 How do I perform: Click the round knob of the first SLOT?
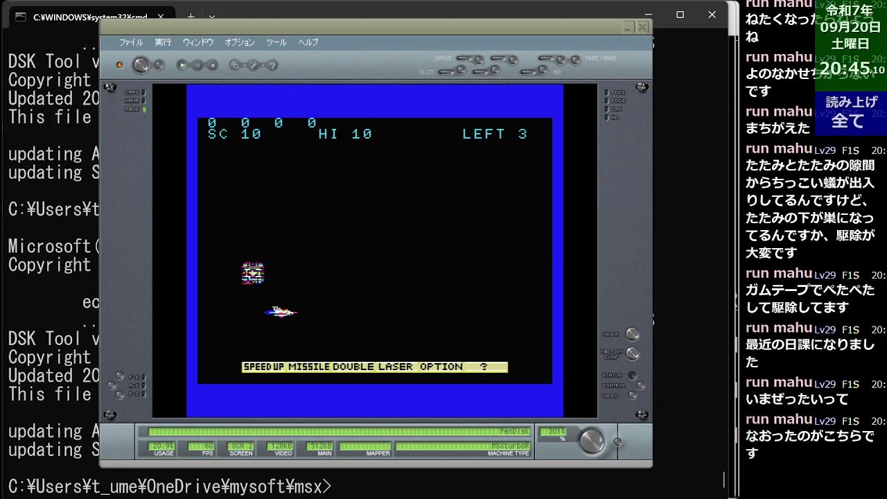tap(461, 71)
